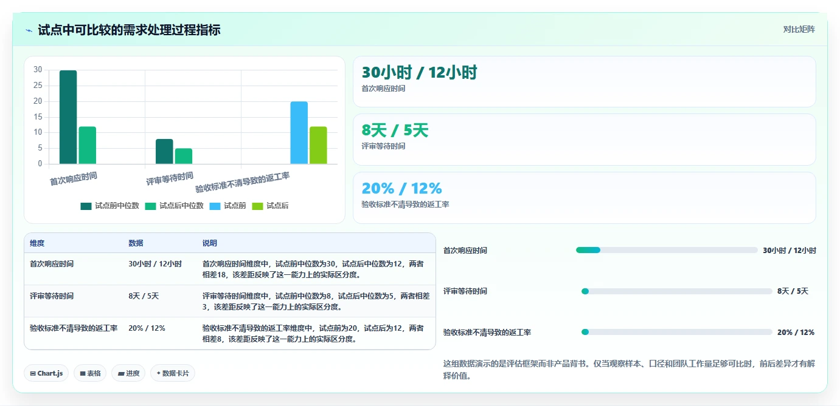
Task: Toggle the 试点后中位数 legend entry
Action: pyautogui.click(x=175, y=206)
